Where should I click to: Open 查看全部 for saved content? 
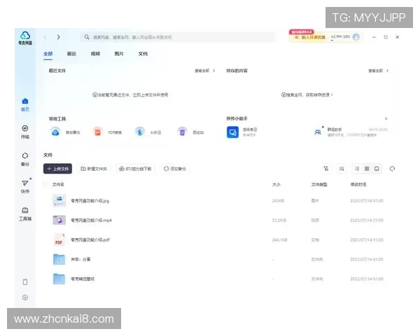(378, 71)
